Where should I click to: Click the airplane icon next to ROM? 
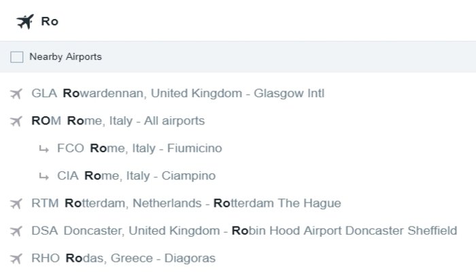click(x=16, y=121)
